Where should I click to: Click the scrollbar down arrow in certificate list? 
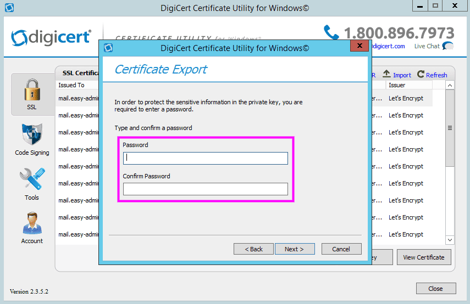450,240
